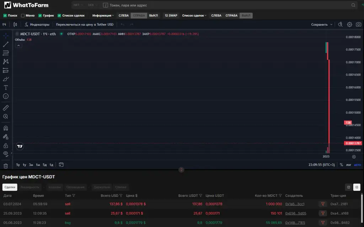
Task: Open filter for Всего USDT column
Action: [200, 196]
